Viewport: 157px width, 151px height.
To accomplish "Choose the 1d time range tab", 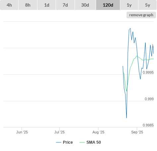I will pyautogui.click(x=47, y=5).
